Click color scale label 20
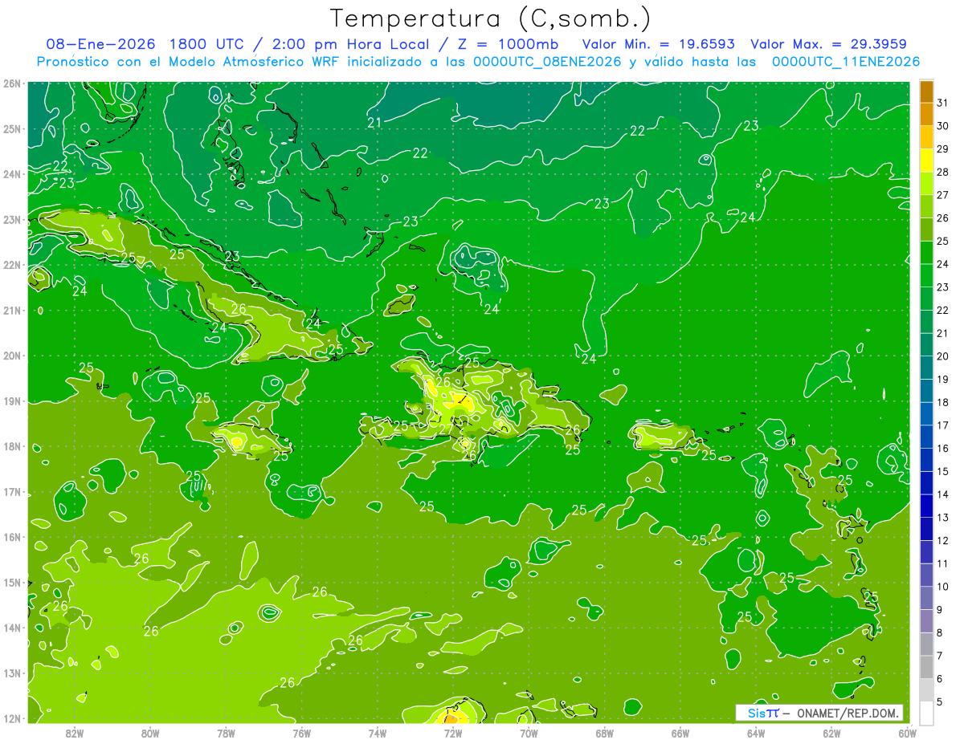The image size is (964, 744). point(943,356)
